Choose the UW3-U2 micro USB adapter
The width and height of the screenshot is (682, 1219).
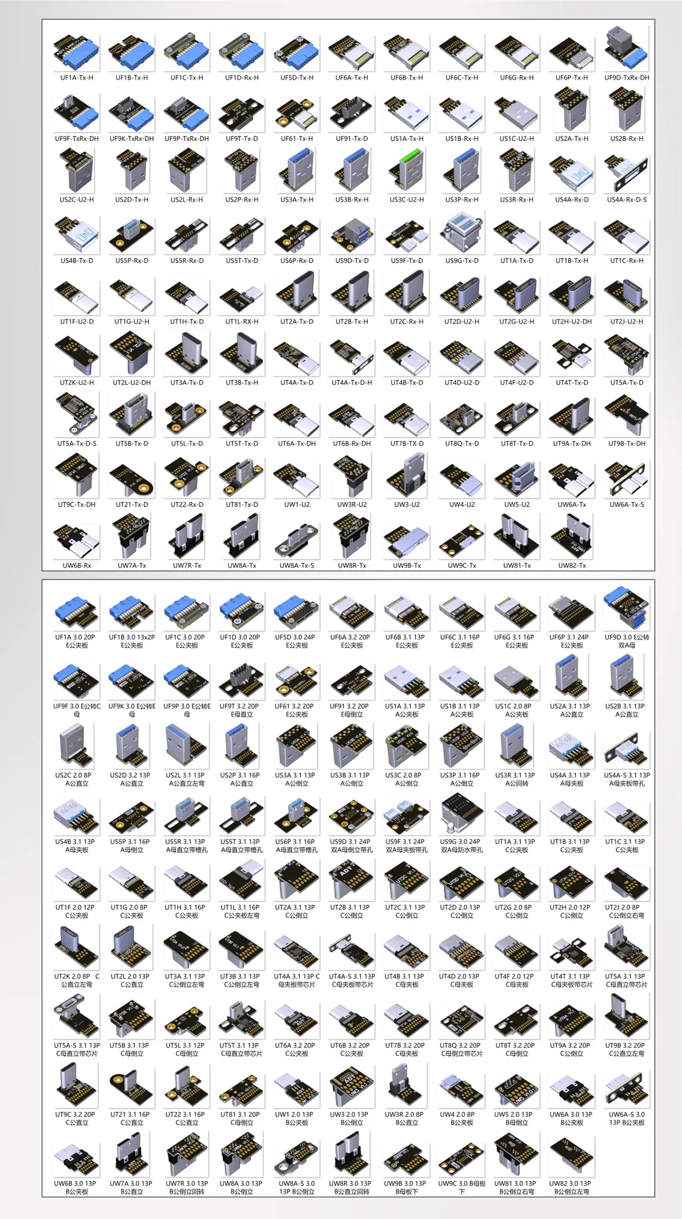[x=407, y=477]
